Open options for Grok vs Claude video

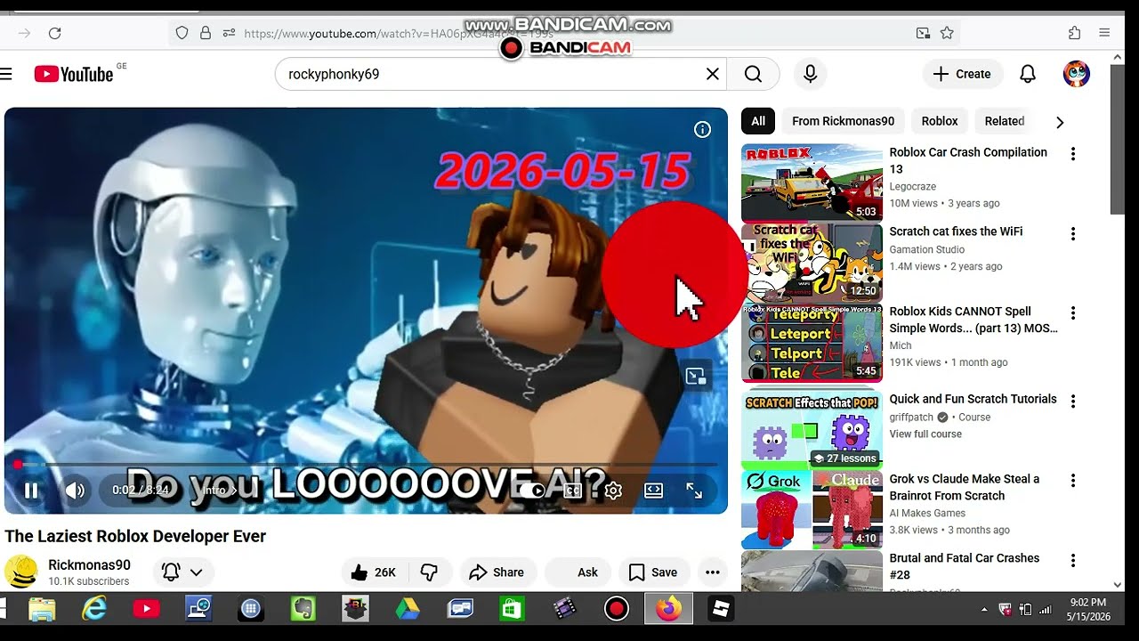1073,481
